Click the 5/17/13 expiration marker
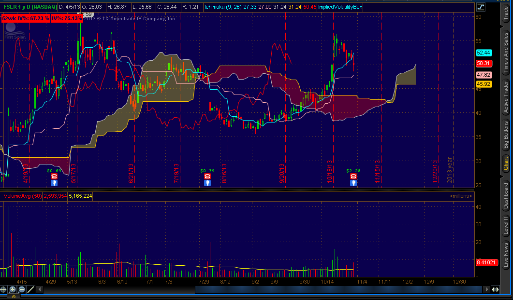The height and width of the screenshot is (300, 513). pos(73,172)
